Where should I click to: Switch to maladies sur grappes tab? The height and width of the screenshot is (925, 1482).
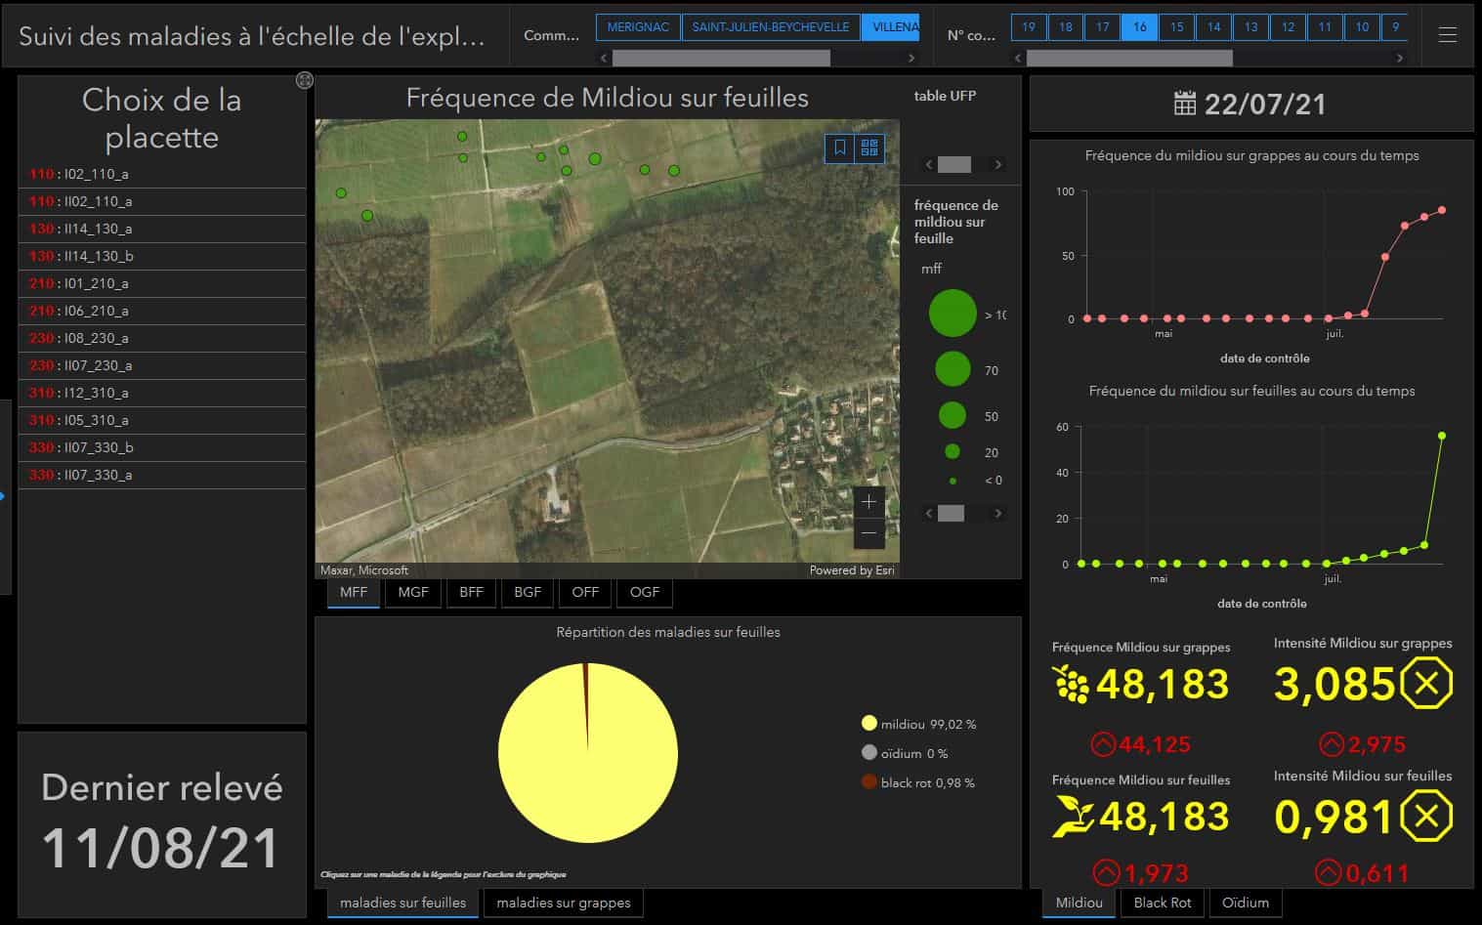tap(564, 903)
